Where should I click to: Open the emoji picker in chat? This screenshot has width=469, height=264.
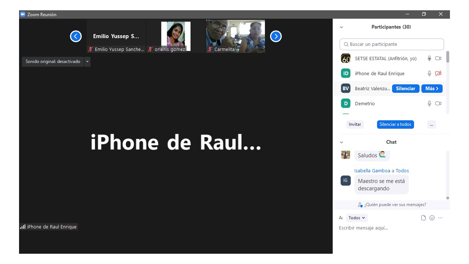pos(432,218)
